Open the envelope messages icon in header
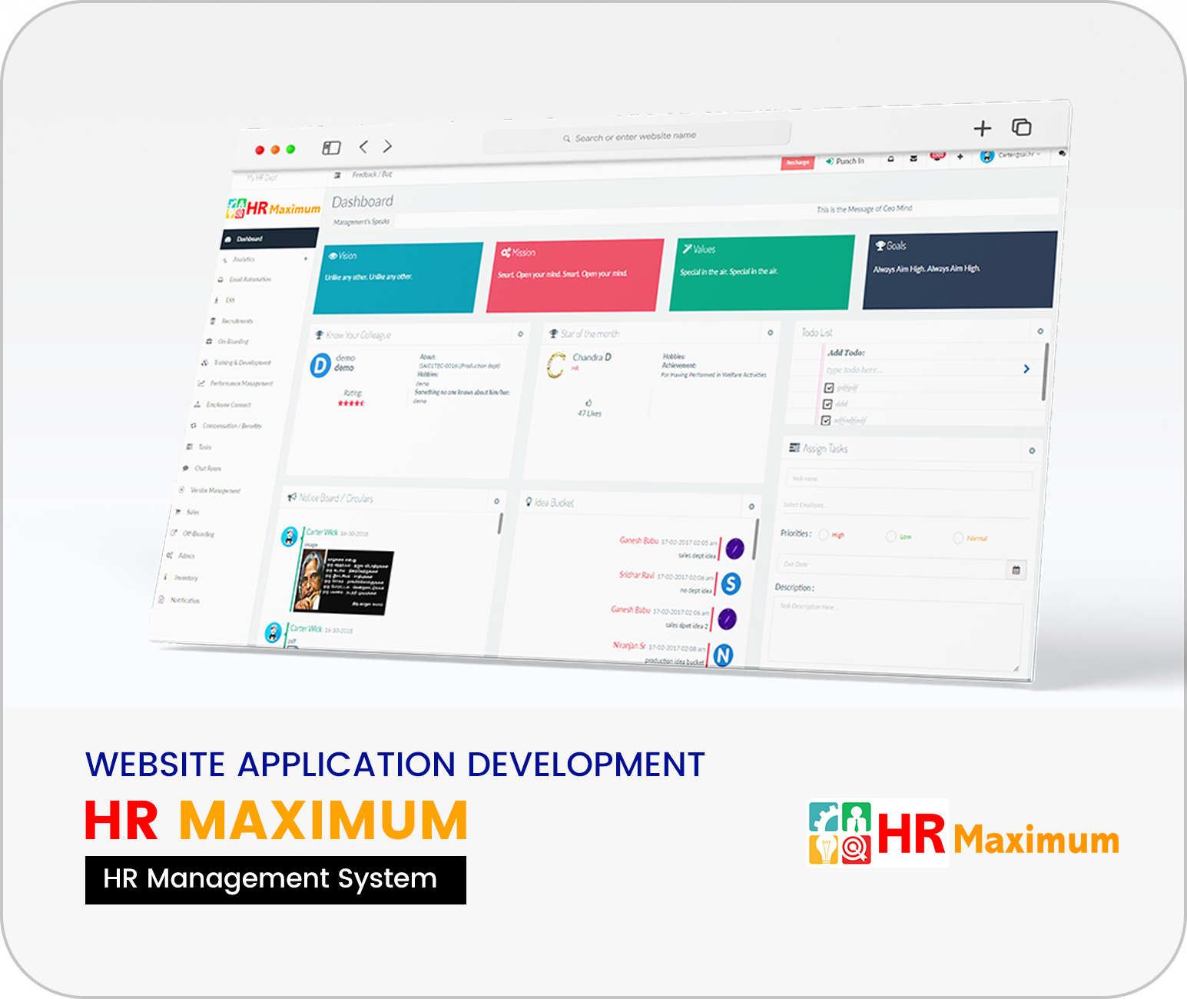This screenshot has width=1187, height=999. pyautogui.click(x=913, y=158)
